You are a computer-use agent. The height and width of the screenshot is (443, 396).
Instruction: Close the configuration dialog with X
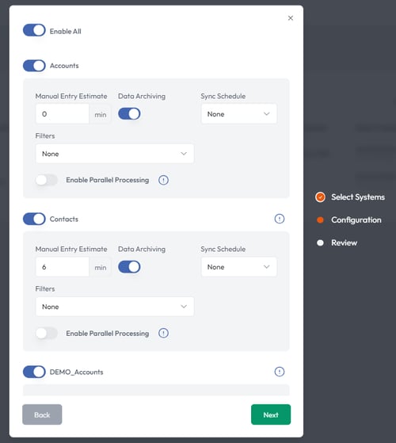coord(291,18)
